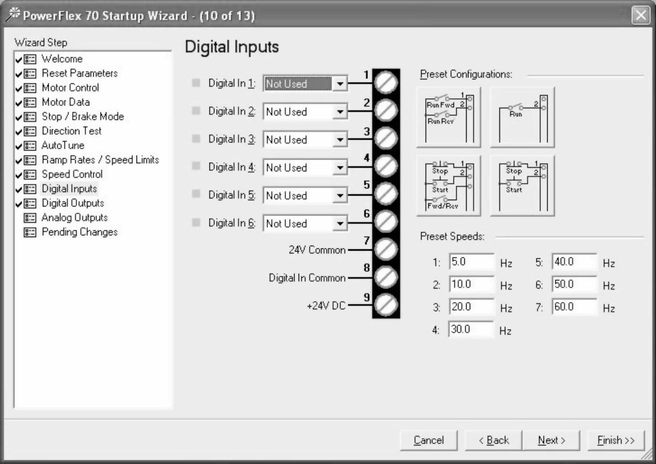Click the "24V Common" terminal label
This screenshot has height=464, width=656.
click(x=317, y=250)
